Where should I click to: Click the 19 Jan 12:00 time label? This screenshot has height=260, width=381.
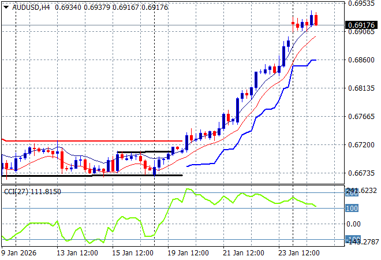[x=187, y=252]
